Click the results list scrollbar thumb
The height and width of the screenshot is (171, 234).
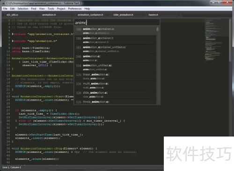coord(158,29)
